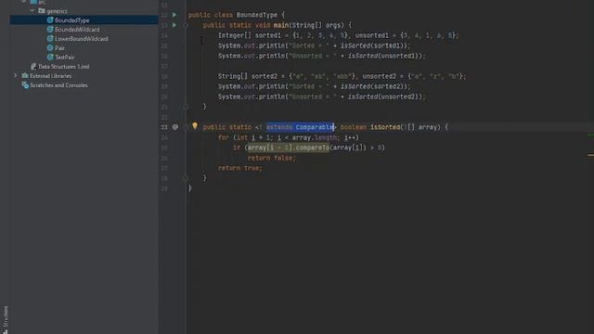
Task: Click the main method name
Action: 281,25
